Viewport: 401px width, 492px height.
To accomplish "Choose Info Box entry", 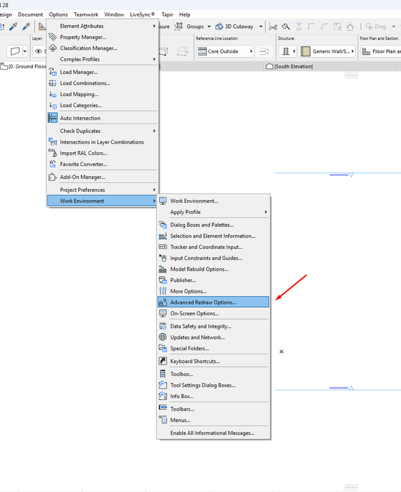I will (x=214, y=396).
